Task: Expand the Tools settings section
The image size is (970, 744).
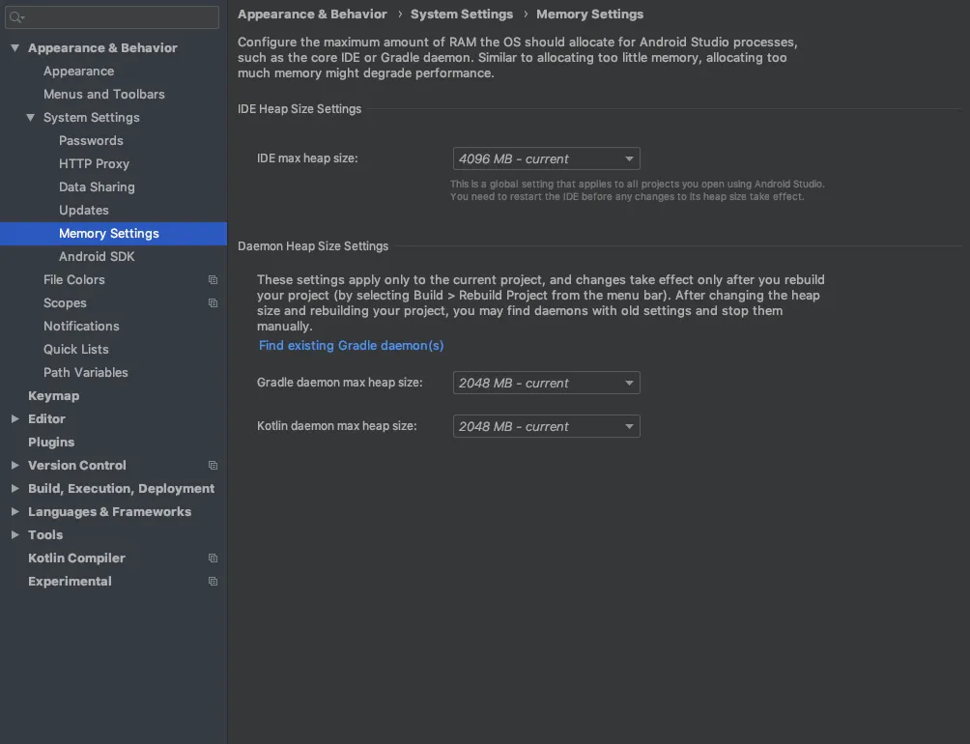Action: [x=15, y=535]
